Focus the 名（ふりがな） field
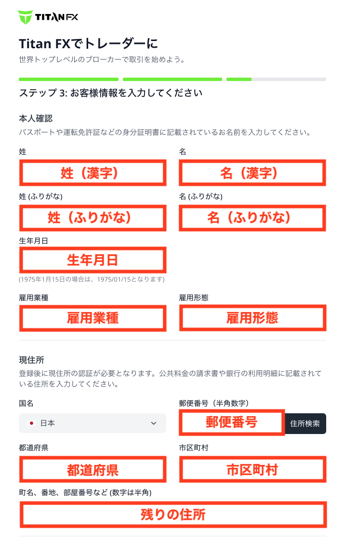Viewport: 345px width, 543px height. coord(252,218)
